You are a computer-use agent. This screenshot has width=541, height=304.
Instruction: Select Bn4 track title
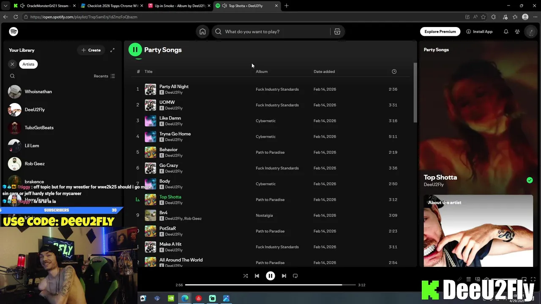coord(163,213)
